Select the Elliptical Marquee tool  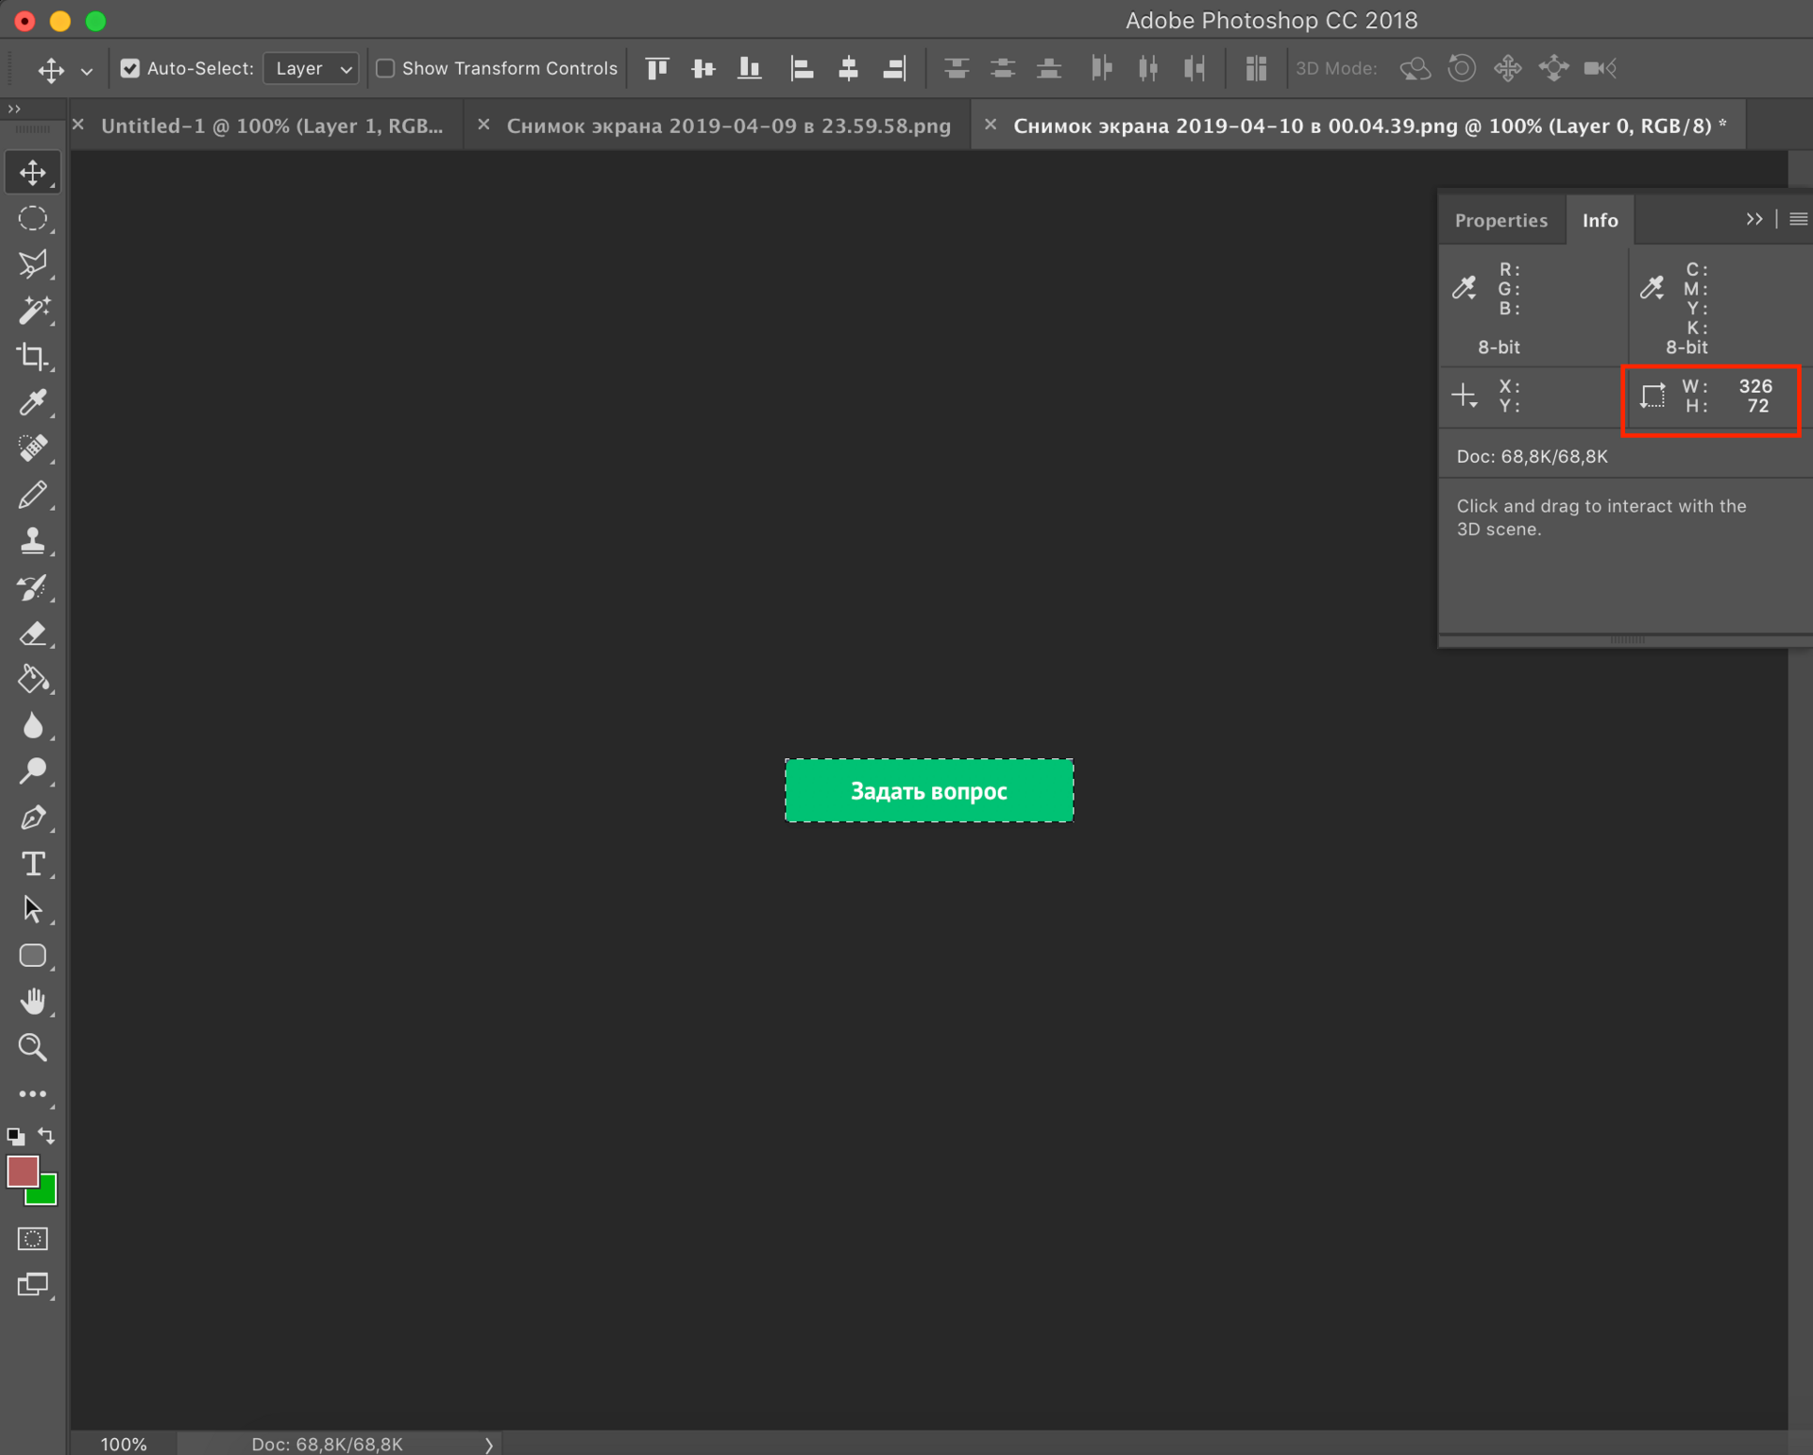33,219
